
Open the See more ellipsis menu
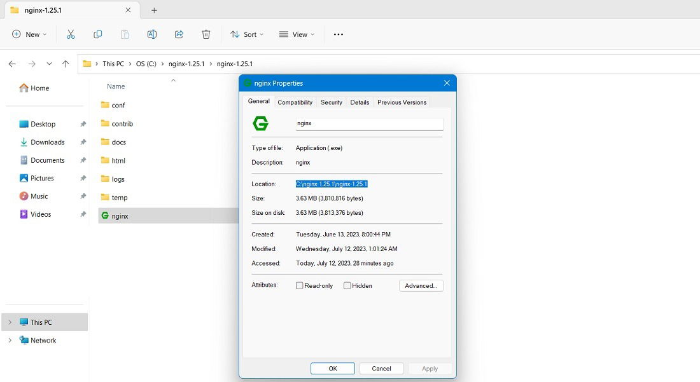[338, 34]
